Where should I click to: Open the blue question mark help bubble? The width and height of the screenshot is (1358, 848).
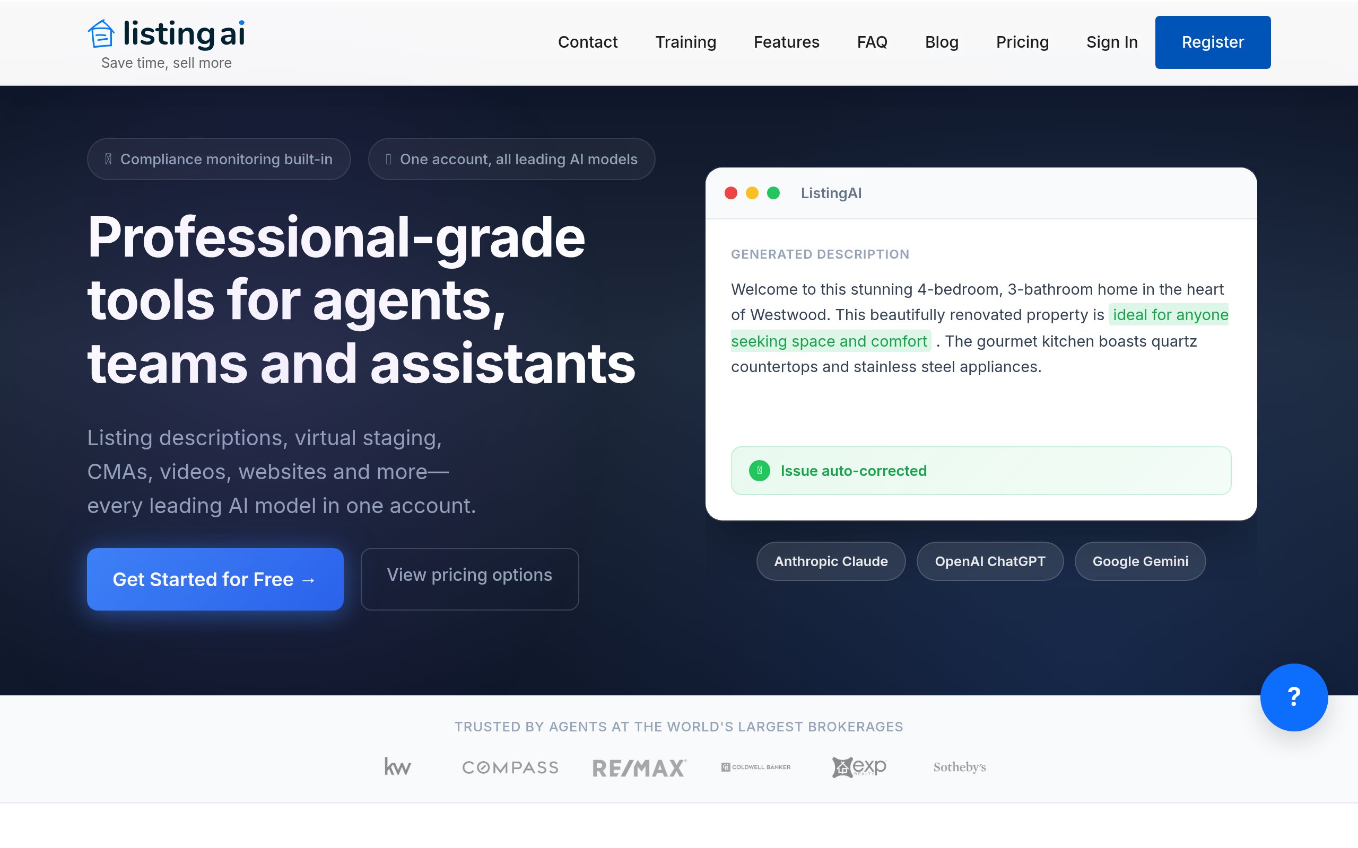click(1293, 697)
